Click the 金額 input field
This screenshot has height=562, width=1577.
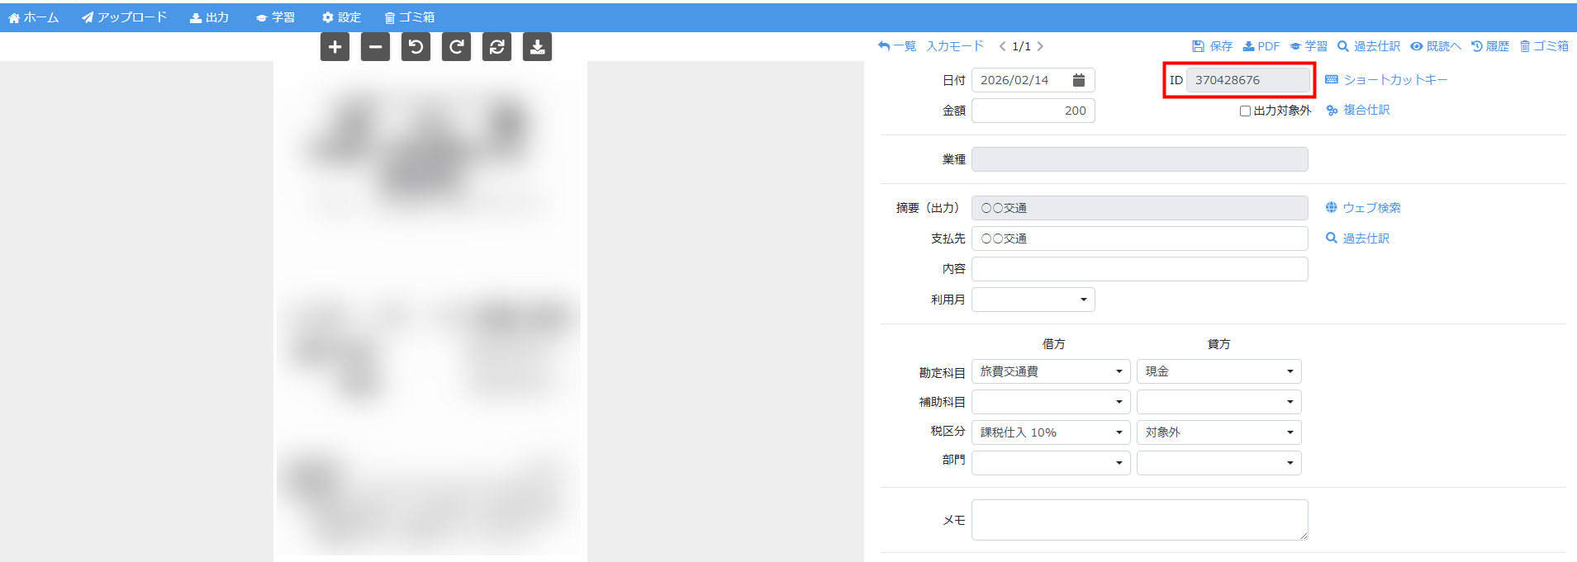tap(1033, 111)
